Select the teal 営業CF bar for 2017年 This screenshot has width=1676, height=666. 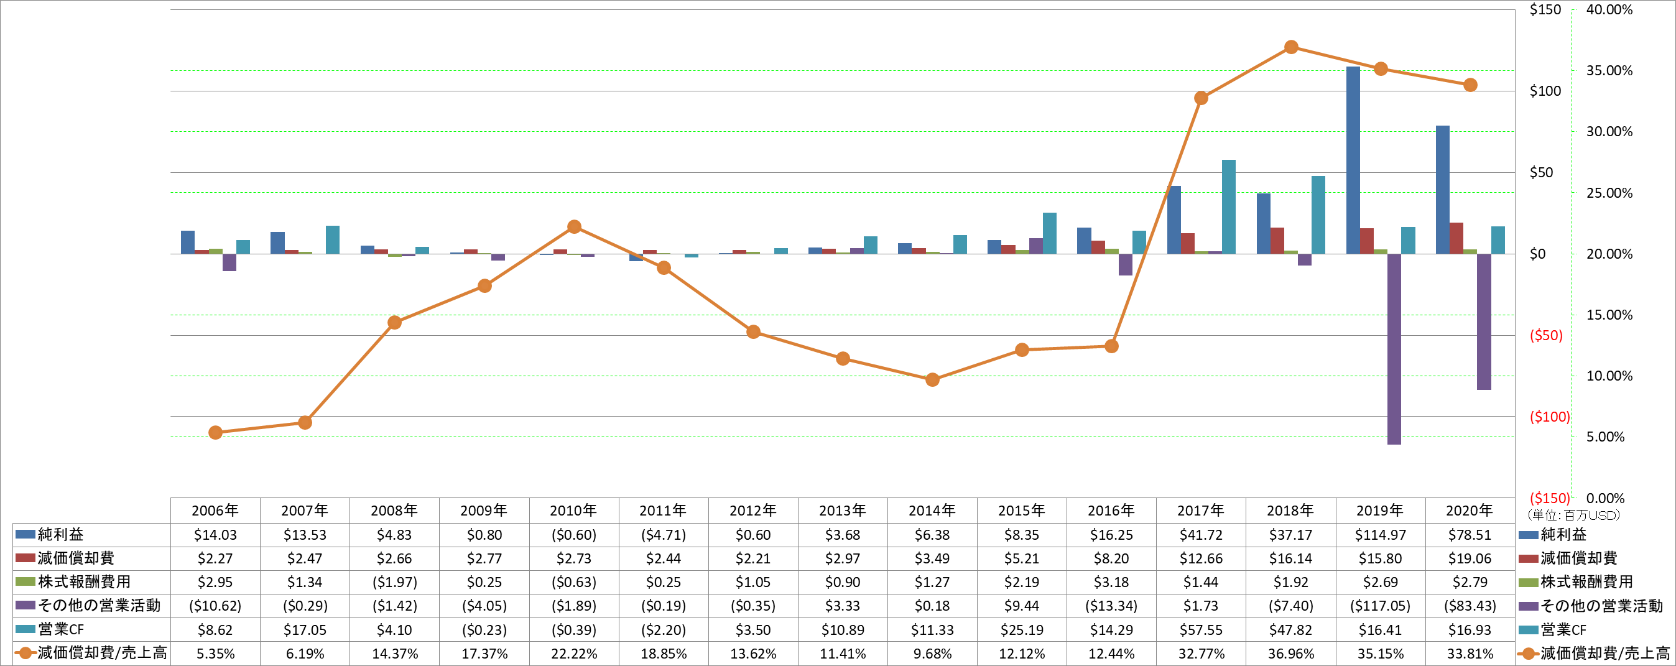click(x=1228, y=207)
